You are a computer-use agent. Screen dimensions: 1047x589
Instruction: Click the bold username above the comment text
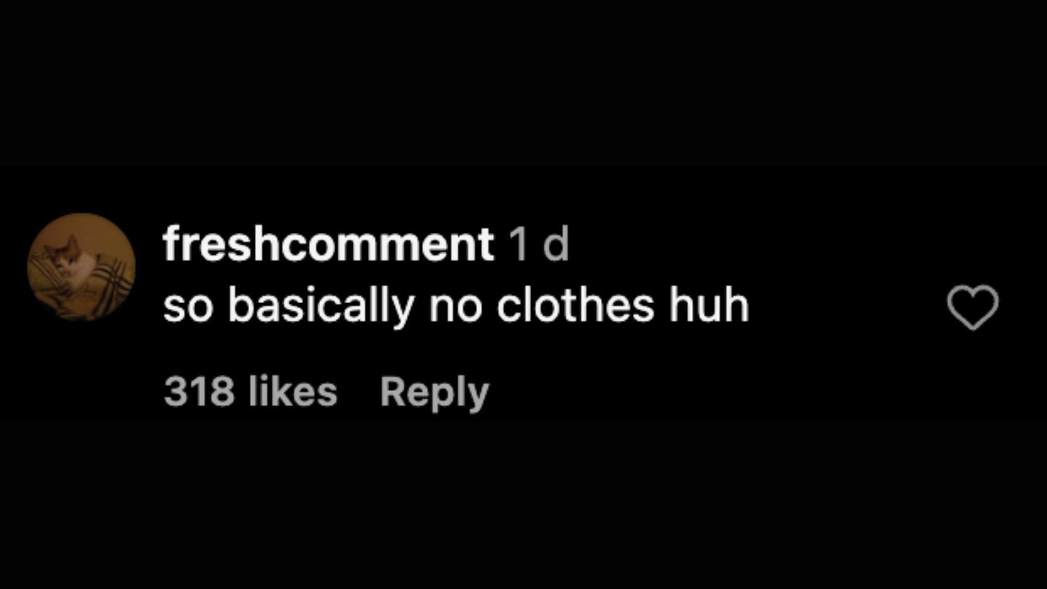(x=328, y=245)
